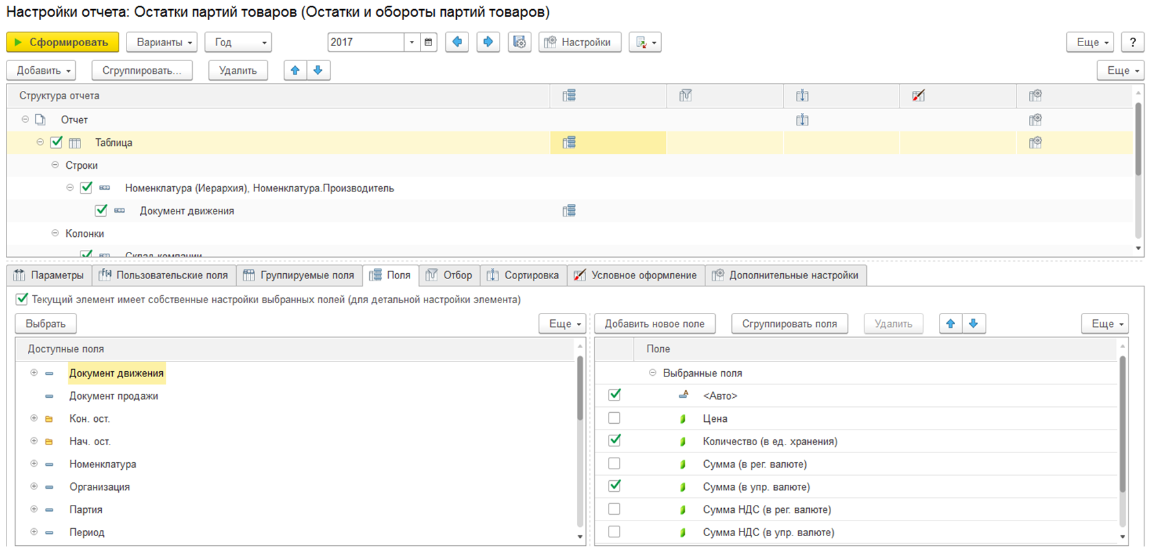This screenshot has width=1155, height=551.
Task: Click sorting icon in structure header
Action: point(802,95)
